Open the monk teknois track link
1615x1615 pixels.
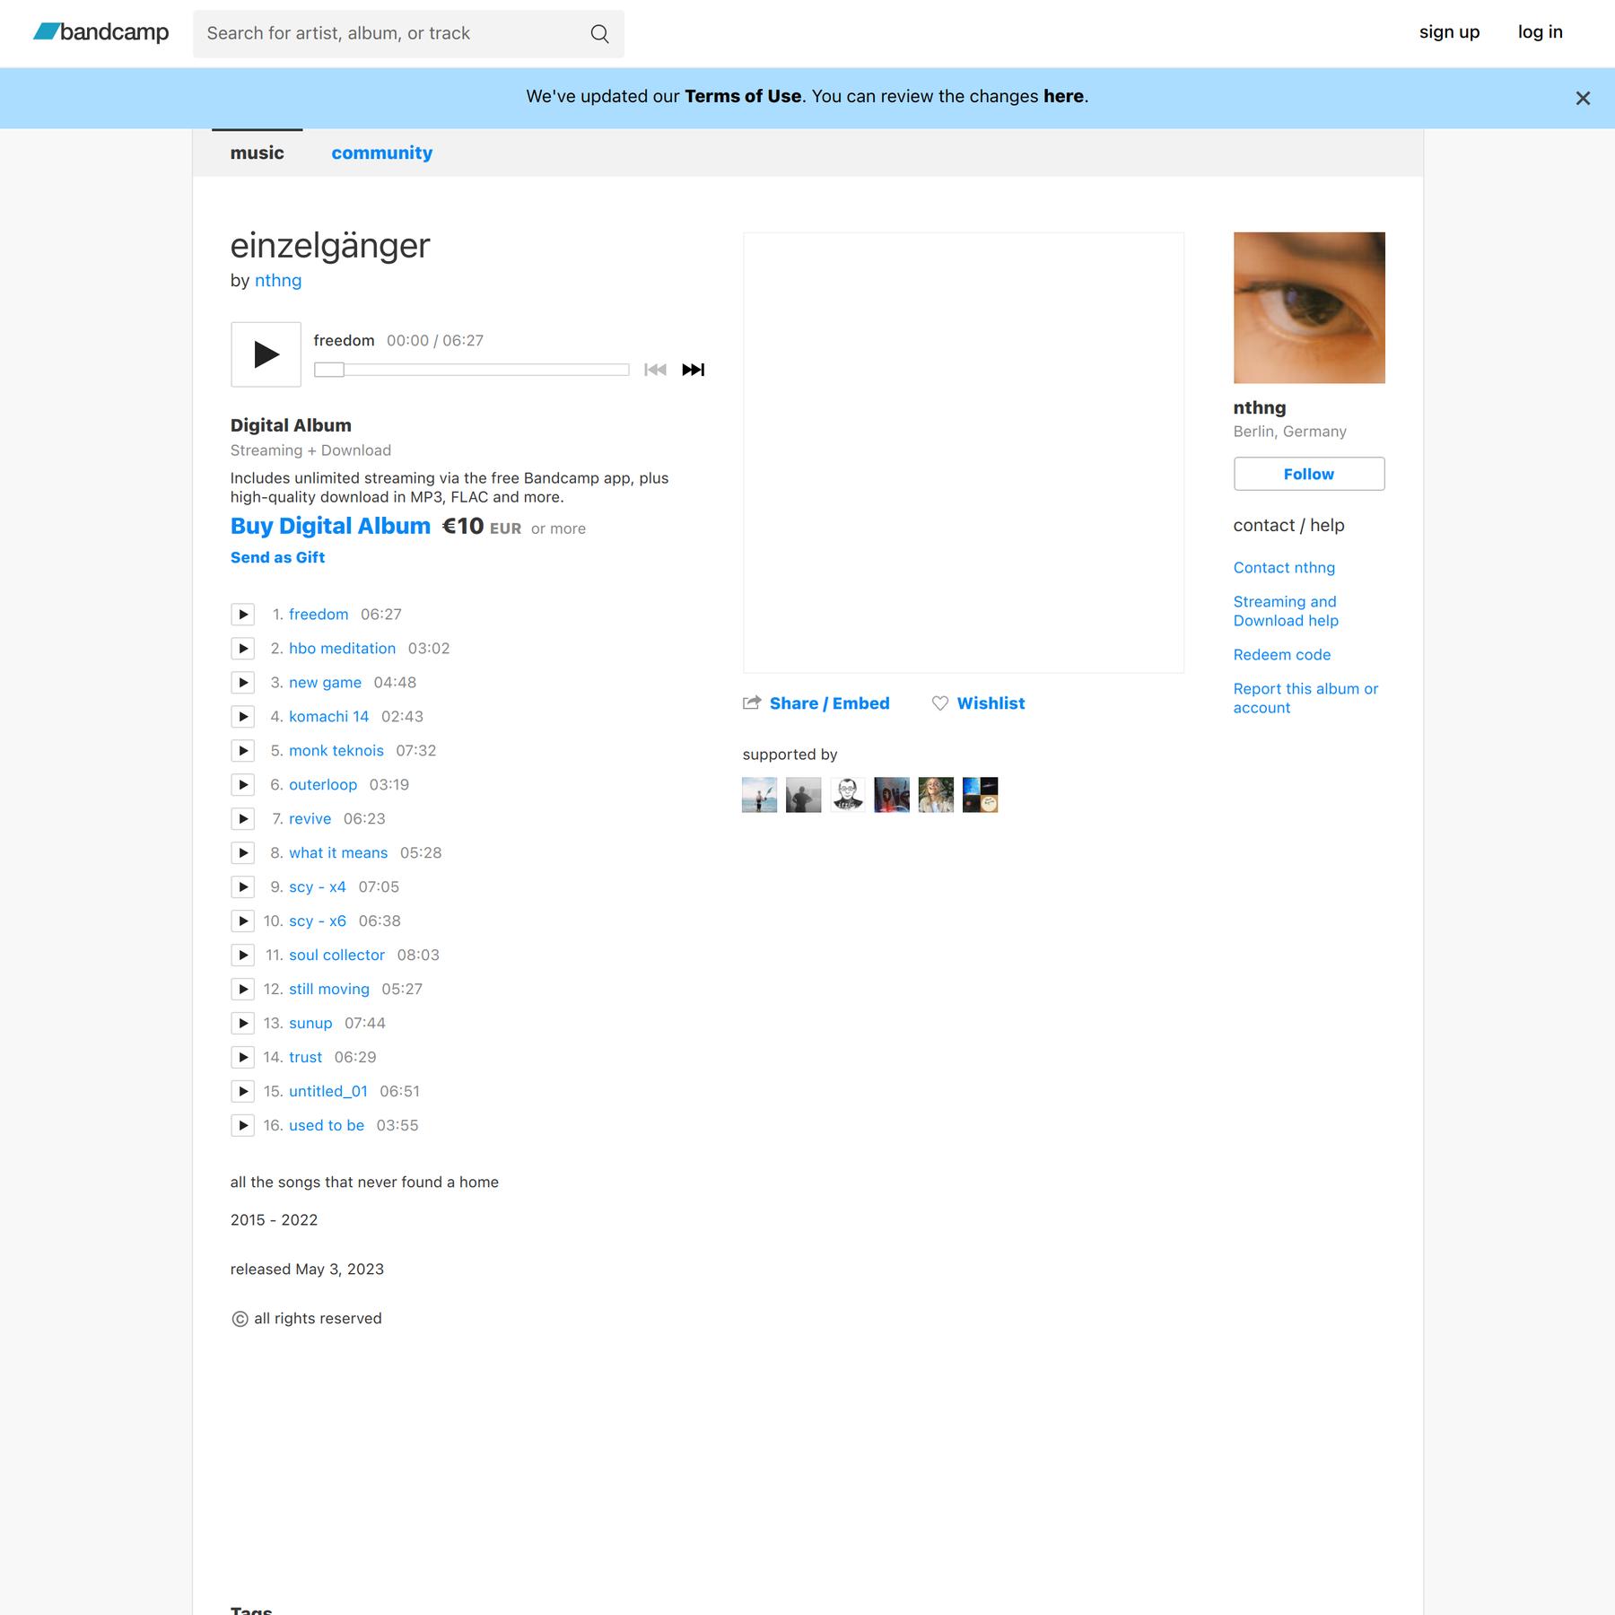[x=336, y=751]
